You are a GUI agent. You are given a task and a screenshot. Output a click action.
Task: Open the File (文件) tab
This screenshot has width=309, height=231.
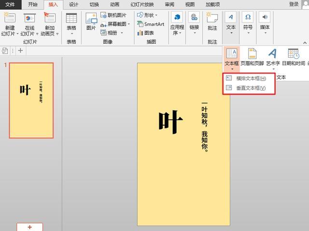(x=10, y=4)
